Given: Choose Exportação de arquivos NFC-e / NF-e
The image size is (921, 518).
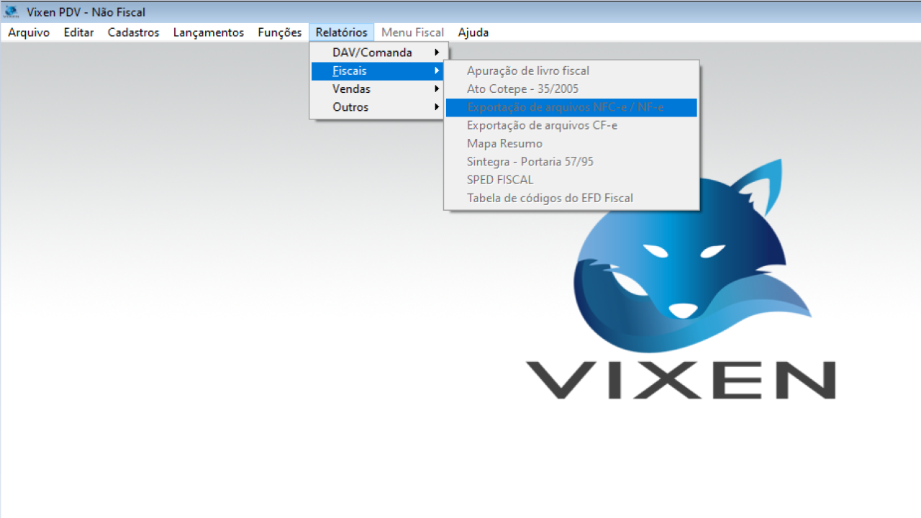Looking at the screenshot, I should (x=565, y=107).
